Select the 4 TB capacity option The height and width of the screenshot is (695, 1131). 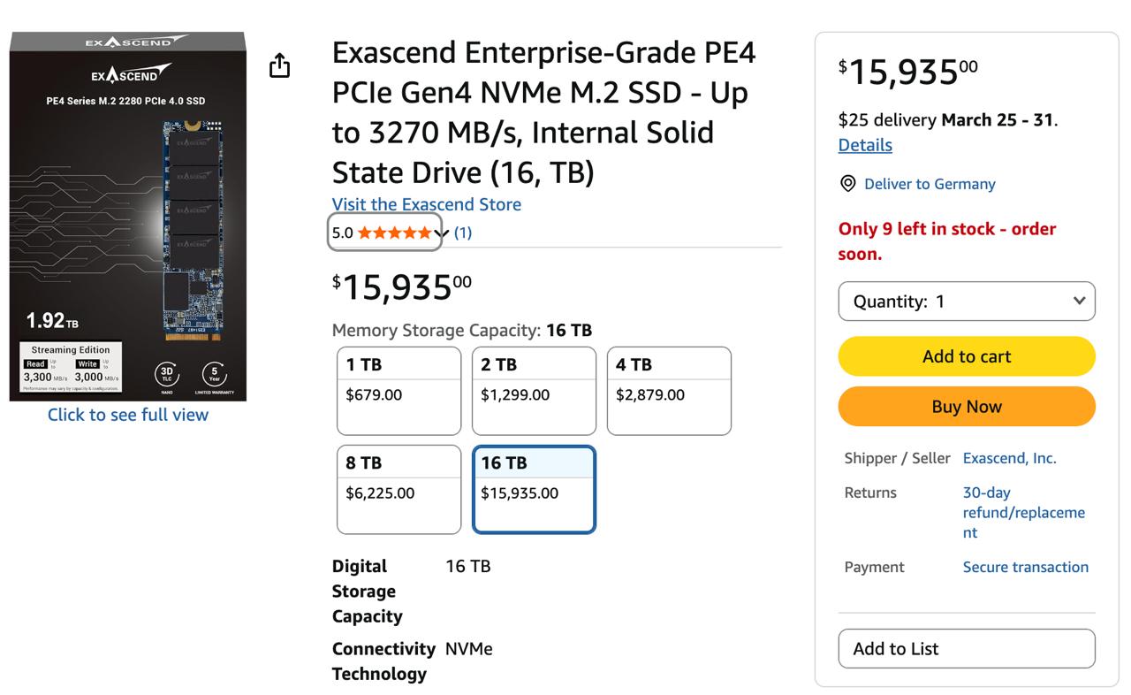(669, 390)
